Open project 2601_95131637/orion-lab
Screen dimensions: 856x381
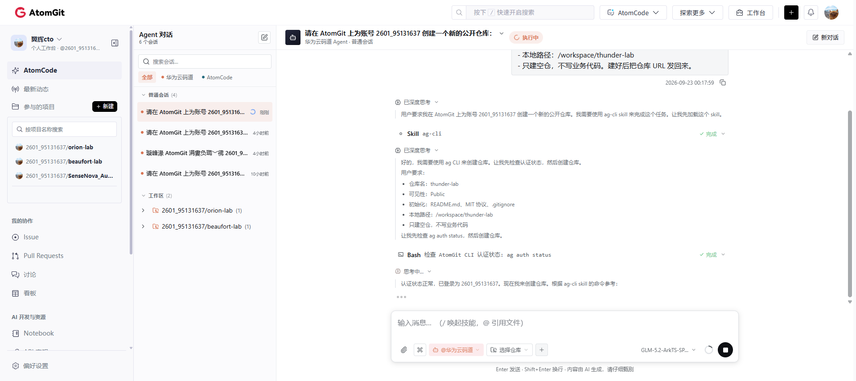coord(59,147)
